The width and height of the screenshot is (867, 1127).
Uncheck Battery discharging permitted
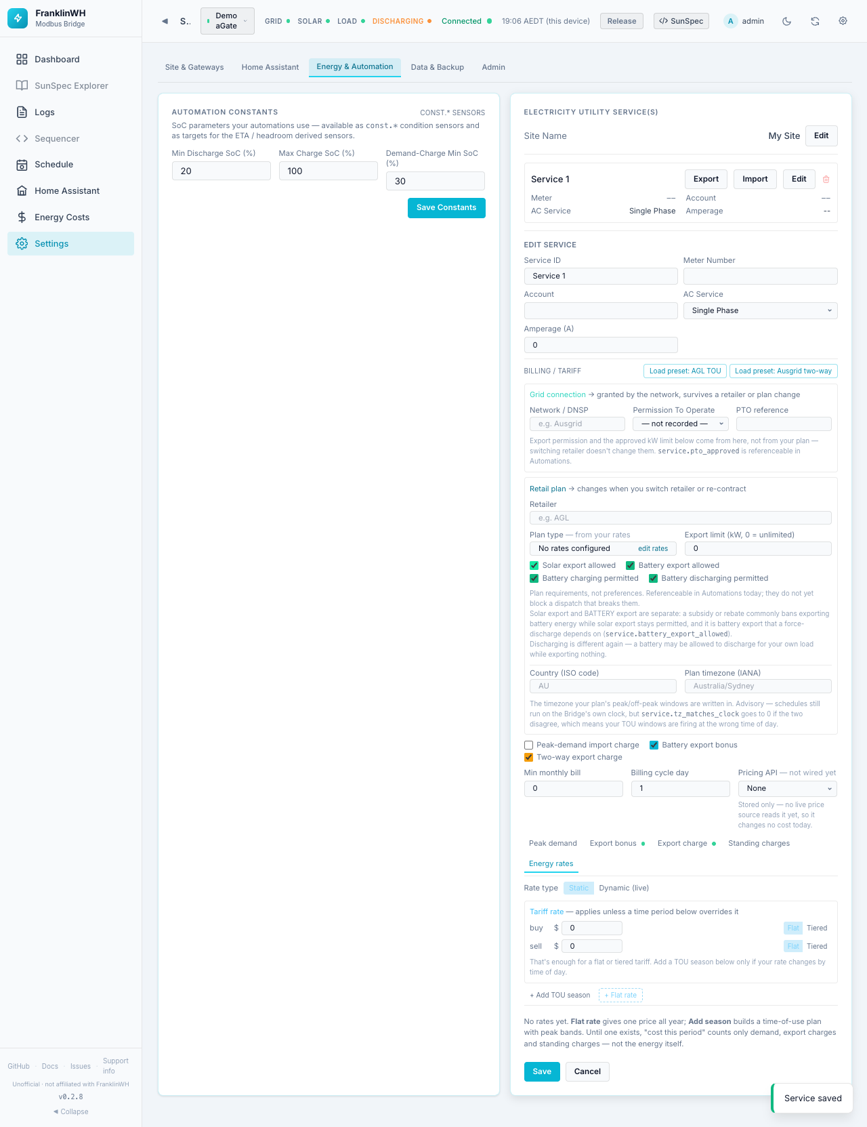point(653,578)
